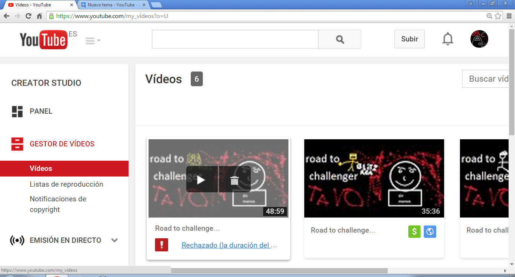Click the browser back arrow

[x=6, y=16]
